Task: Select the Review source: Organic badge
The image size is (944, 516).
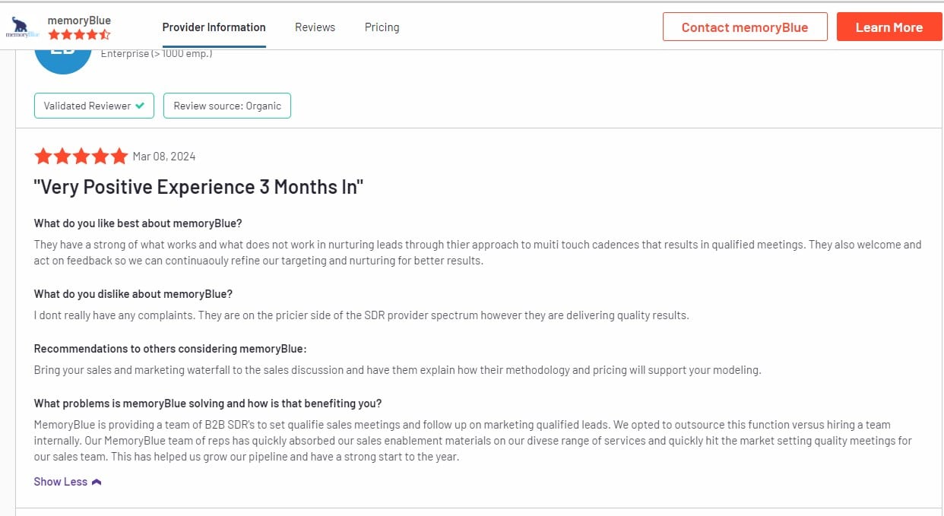Action: [x=227, y=106]
